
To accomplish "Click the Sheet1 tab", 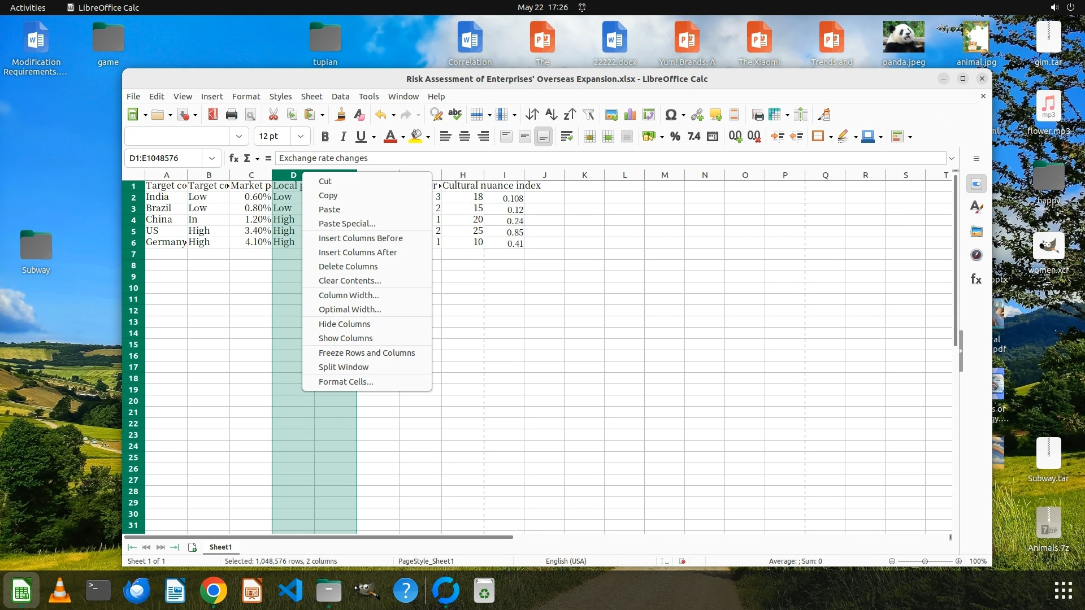I will [220, 547].
